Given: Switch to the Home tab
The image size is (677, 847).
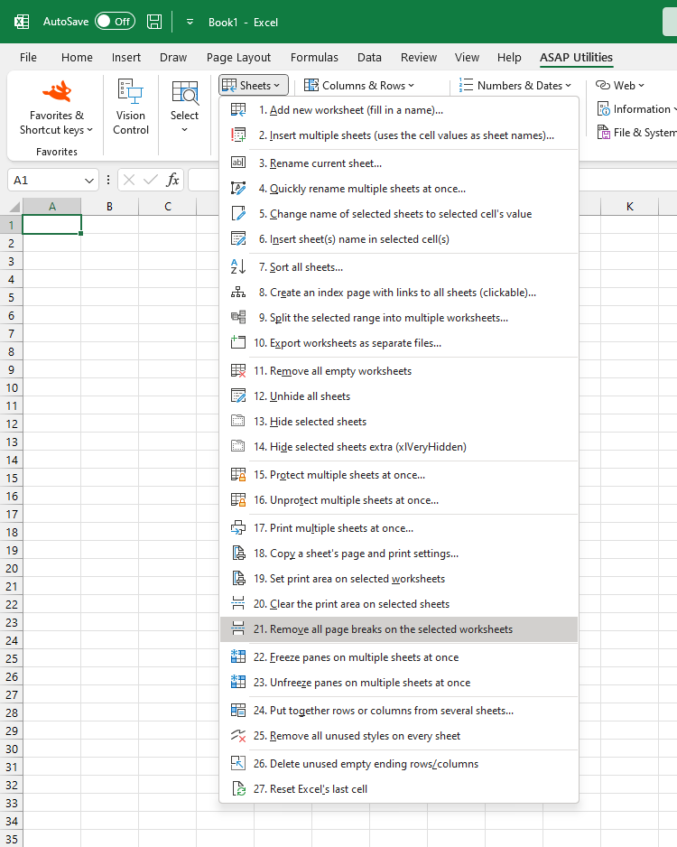Looking at the screenshot, I should click(x=77, y=57).
